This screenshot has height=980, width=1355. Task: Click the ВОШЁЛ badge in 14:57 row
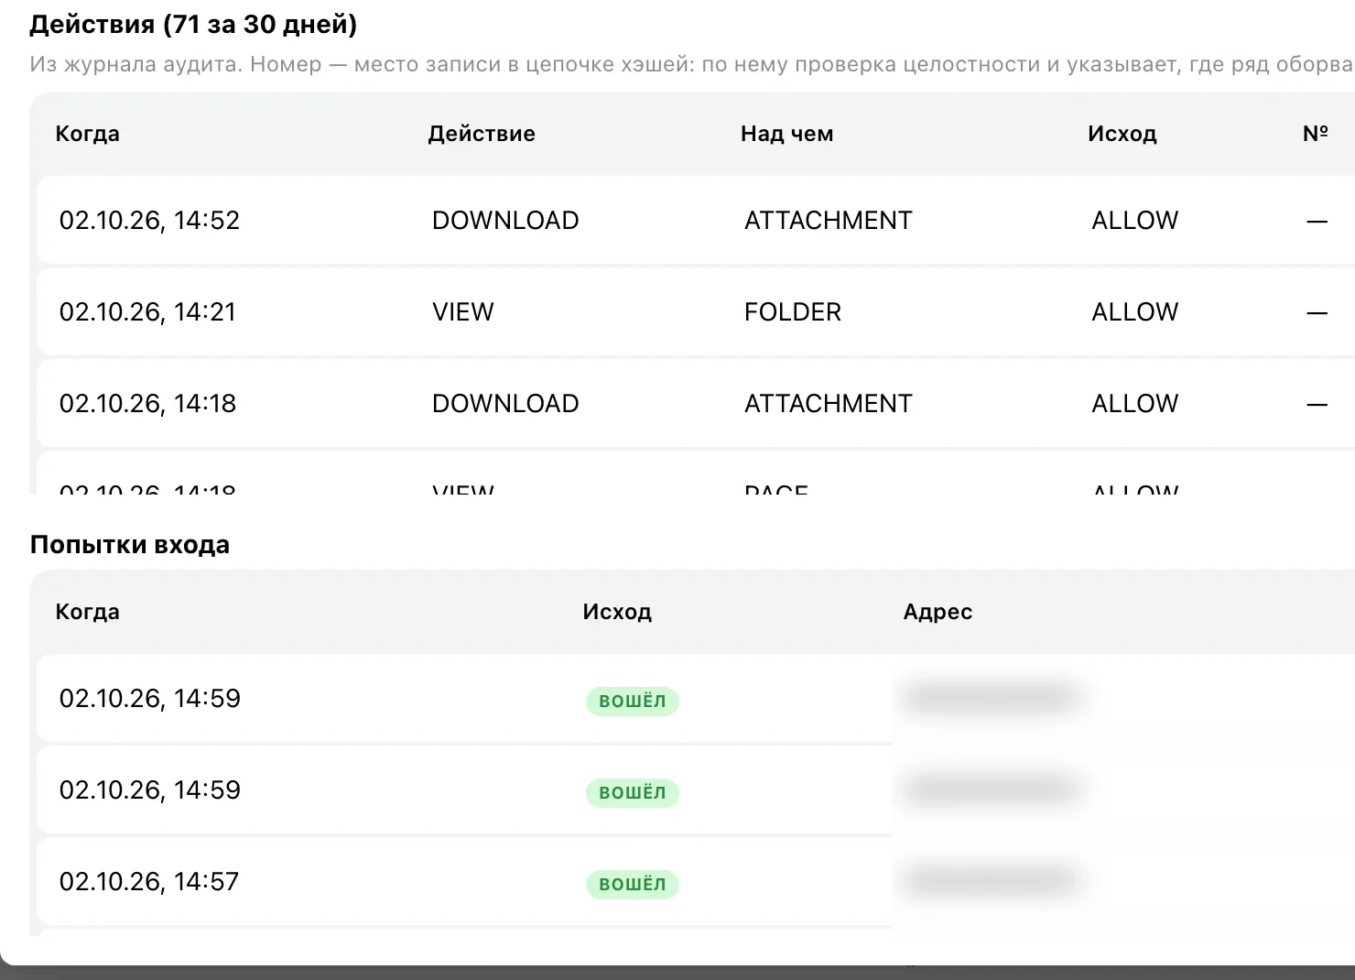pos(633,884)
